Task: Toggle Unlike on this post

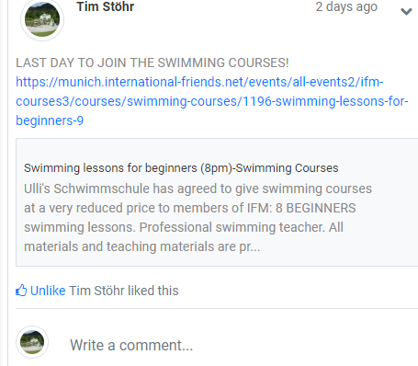Action: (x=48, y=291)
